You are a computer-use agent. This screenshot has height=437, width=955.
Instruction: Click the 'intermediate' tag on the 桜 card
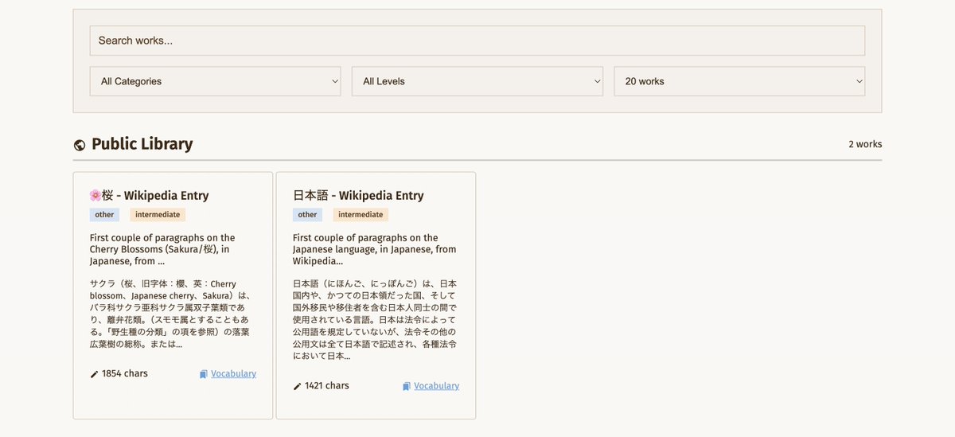[x=158, y=215]
